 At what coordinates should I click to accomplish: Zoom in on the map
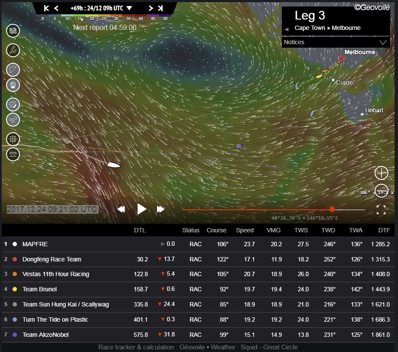381,173
